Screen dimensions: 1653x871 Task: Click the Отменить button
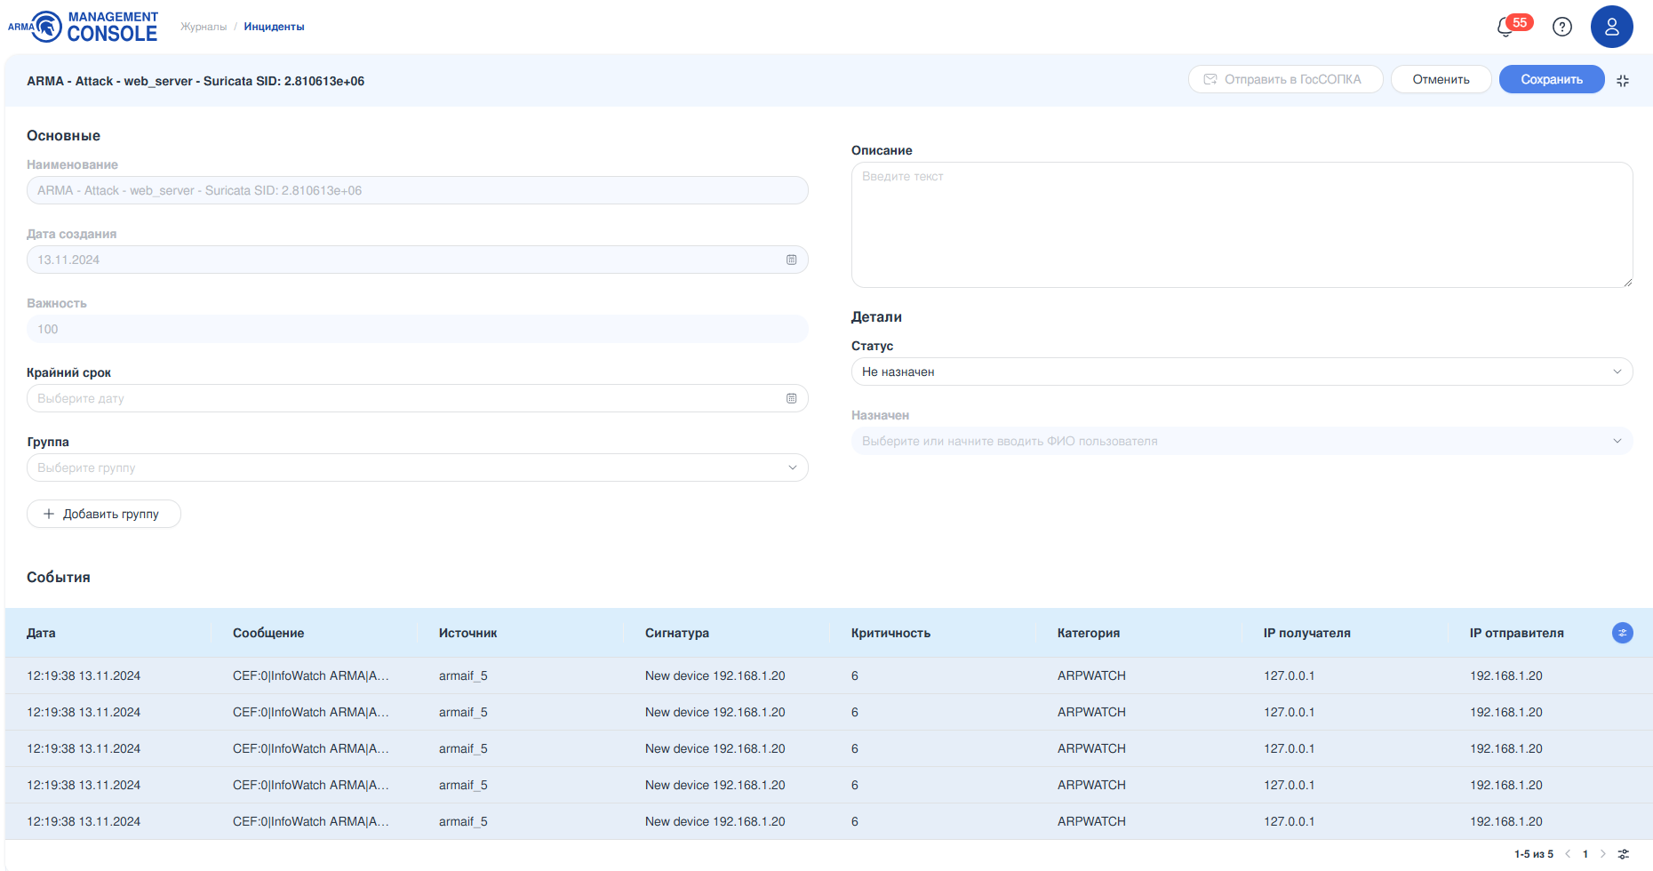tap(1441, 79)
